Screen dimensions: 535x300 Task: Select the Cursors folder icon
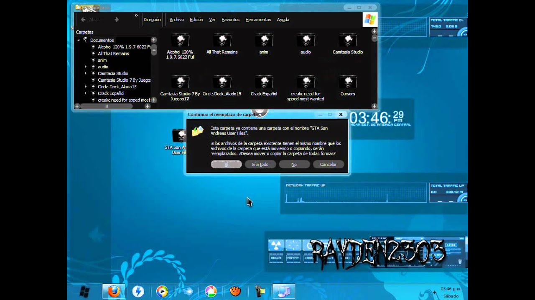[x=348, y=86]
